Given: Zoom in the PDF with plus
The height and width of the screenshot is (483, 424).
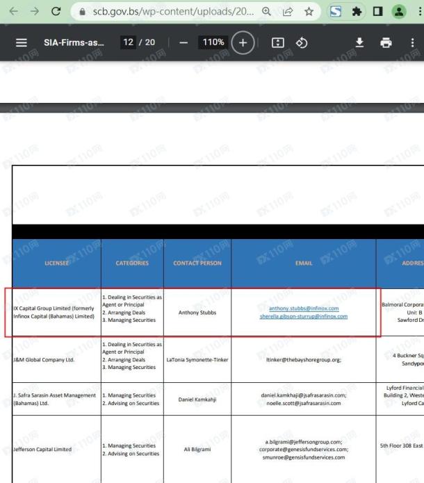Looking at the screenshot, I should coord(243,42).
